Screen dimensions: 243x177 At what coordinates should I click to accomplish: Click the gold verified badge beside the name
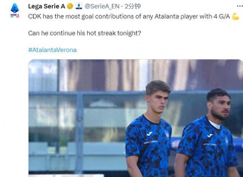tap(70, 6)
